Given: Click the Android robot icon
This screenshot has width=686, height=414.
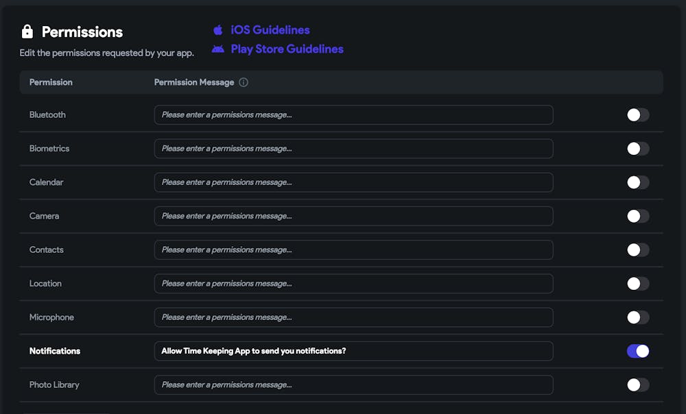Looking at the screenshot, I should 218,49.
